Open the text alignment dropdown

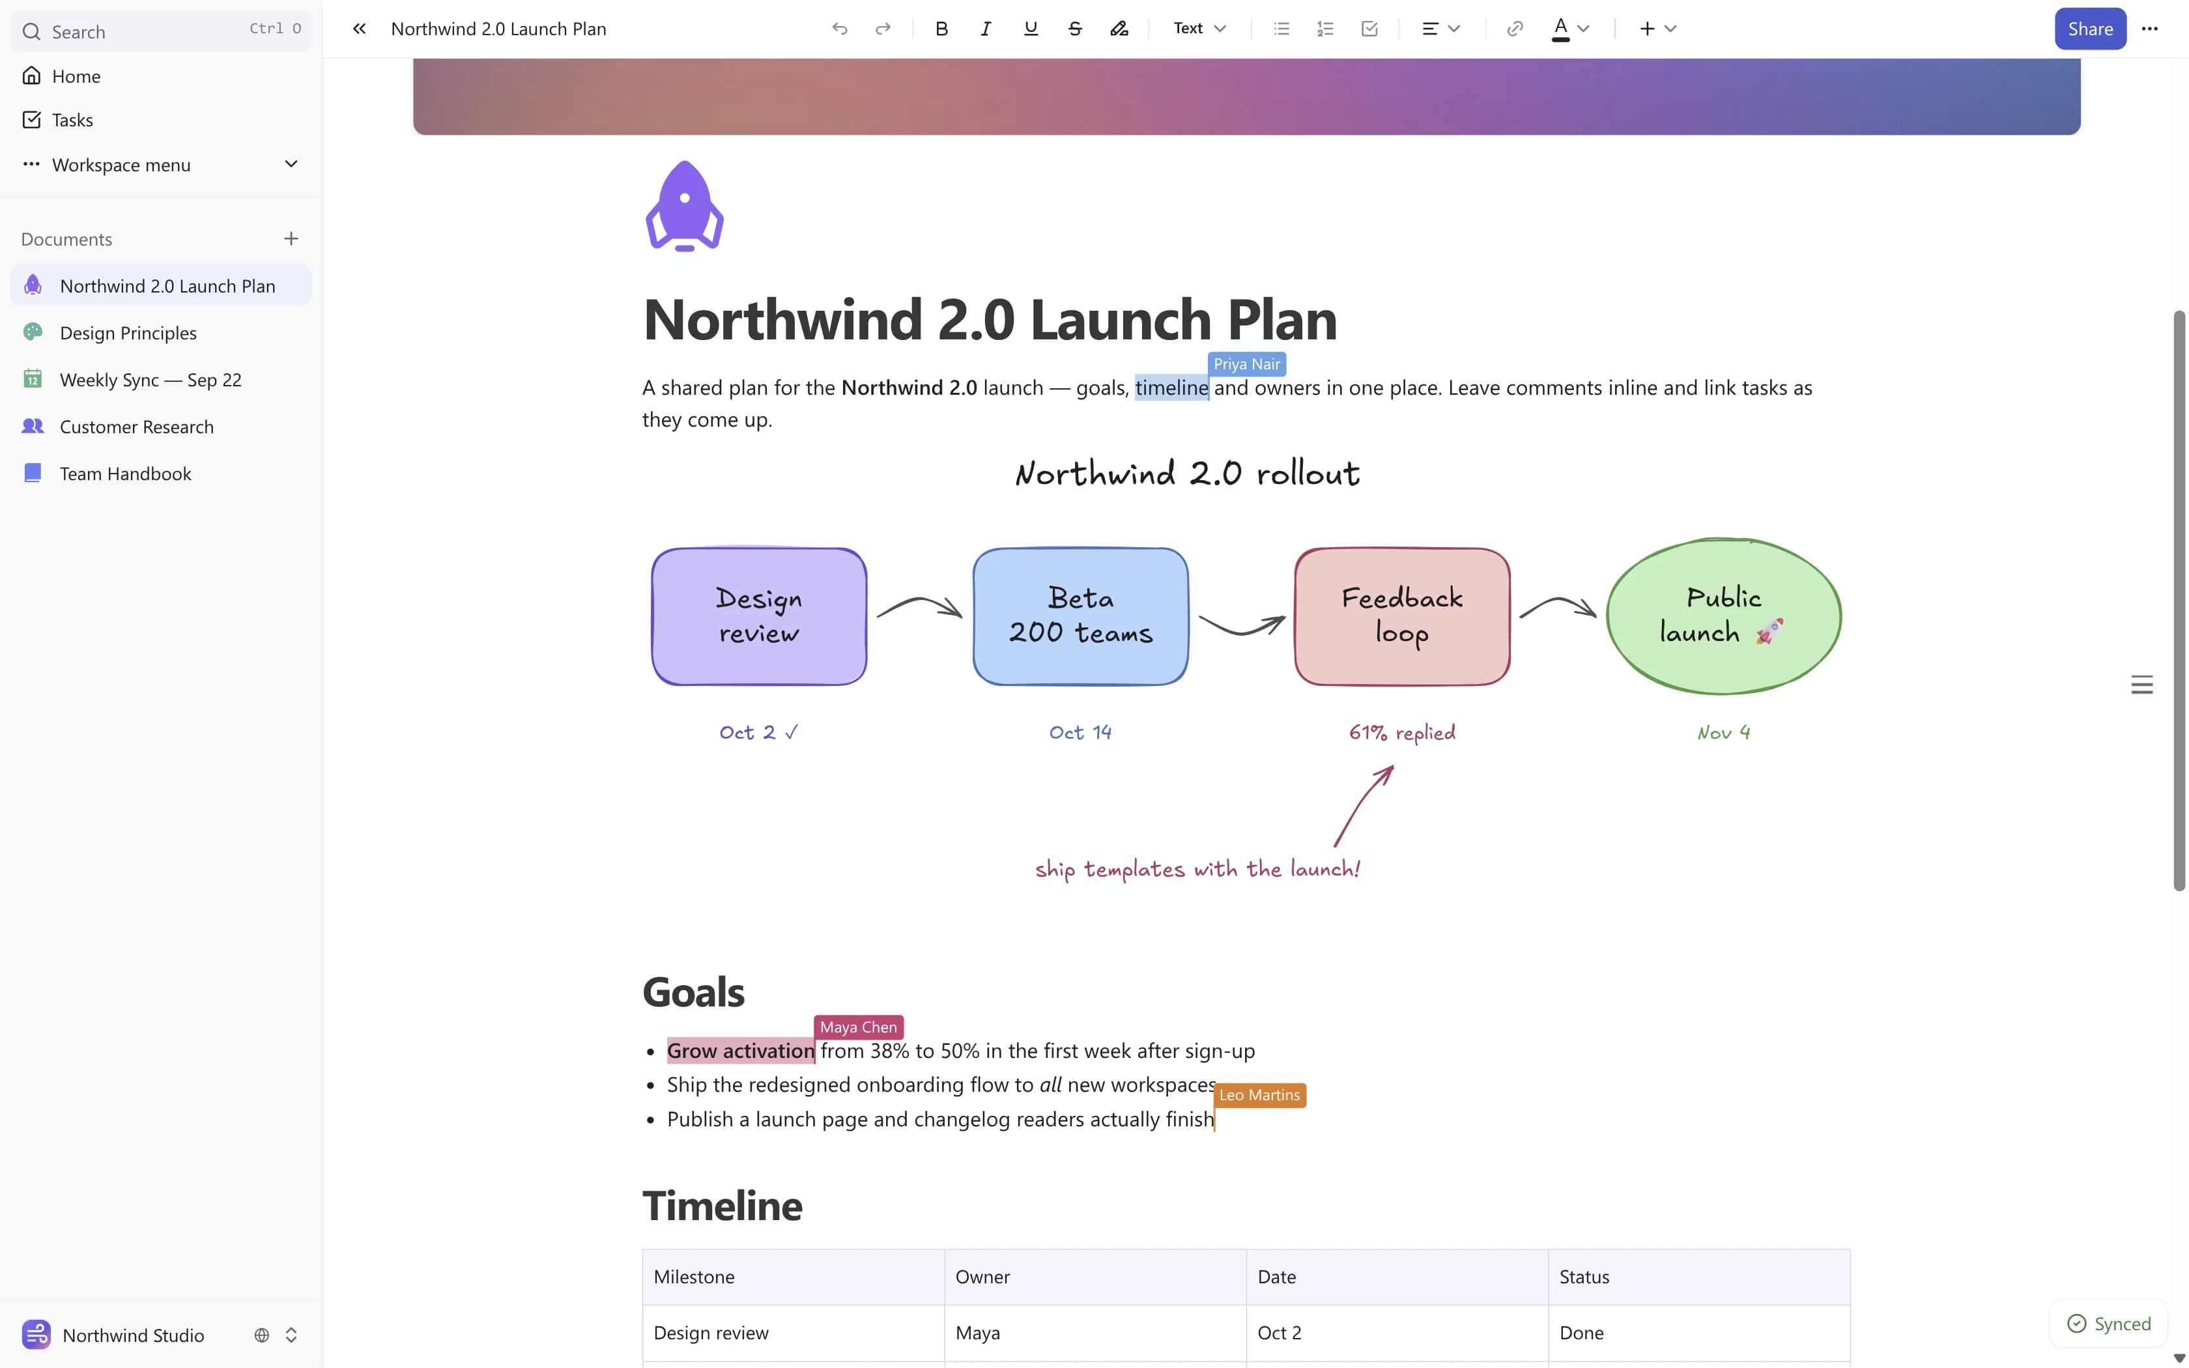(1441, 29)
